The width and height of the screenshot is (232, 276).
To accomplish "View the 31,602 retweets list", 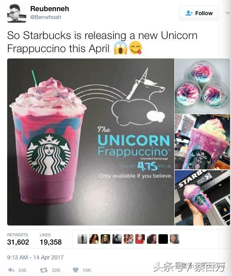I will 18,239.
